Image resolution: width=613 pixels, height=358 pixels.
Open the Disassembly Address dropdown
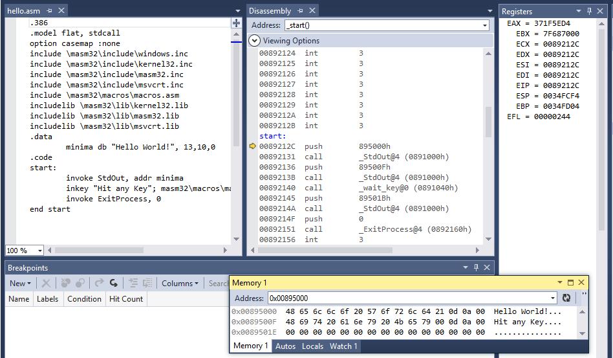pos(485,25)
